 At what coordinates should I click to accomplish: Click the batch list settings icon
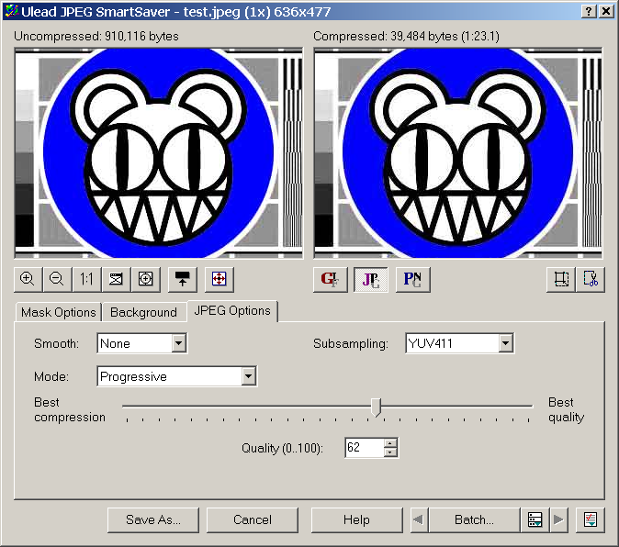[x=535, y=519]
